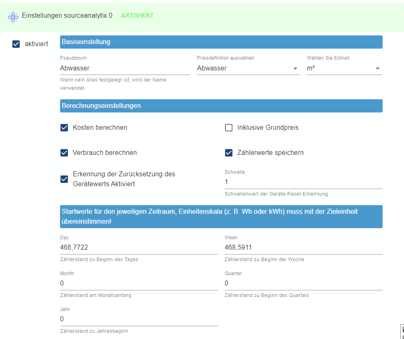The width and height of the screenshot is (404, 339).
Task: Uncheck Kosten berechnen checkbox
Action: pos(64,128)
